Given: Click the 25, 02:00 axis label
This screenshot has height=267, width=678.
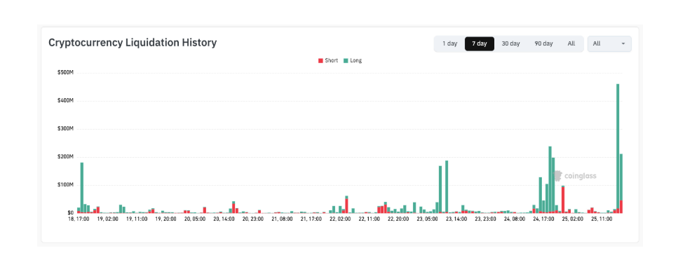Looking at the screenshot, I should (573, 219).
